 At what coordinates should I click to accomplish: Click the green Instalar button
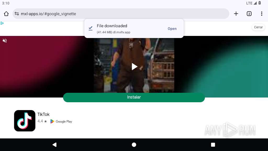point(134,98)
